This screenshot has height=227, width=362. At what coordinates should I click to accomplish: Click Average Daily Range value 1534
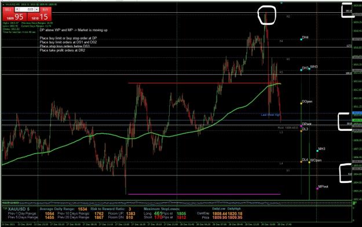click(82, 209)
